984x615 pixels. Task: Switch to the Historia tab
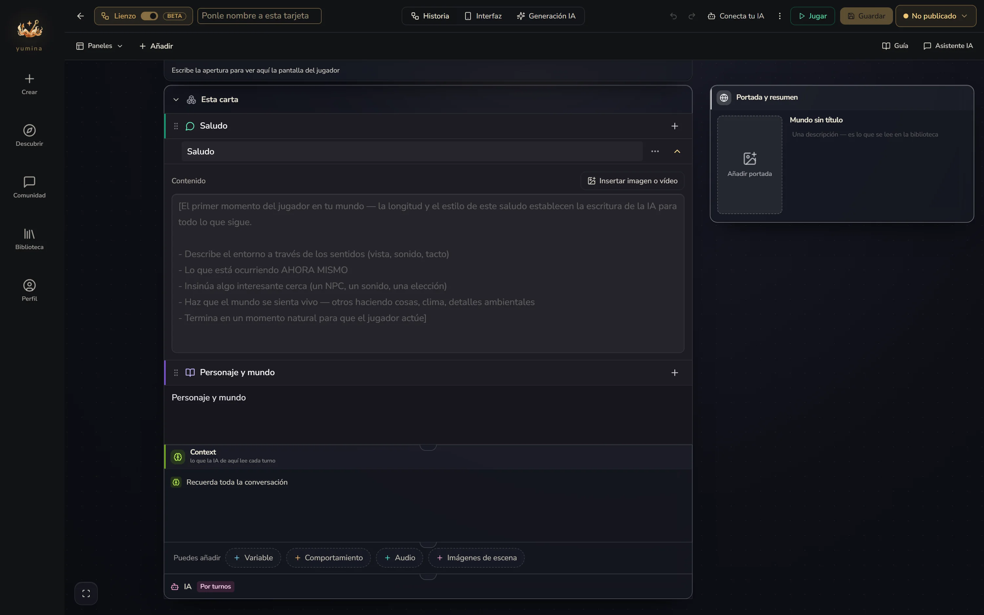pos(430,16)
